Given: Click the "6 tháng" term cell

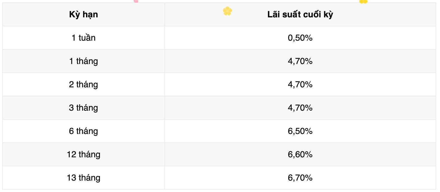Looking at the screenshot, I should click(84, 131).
